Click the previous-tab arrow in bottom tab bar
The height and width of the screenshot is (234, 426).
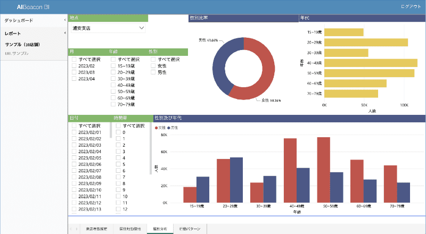pos(71,229)
